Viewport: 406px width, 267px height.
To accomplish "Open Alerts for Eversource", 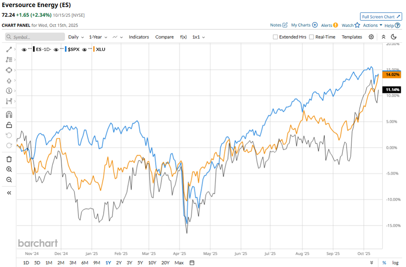I will tap(330, 25).
